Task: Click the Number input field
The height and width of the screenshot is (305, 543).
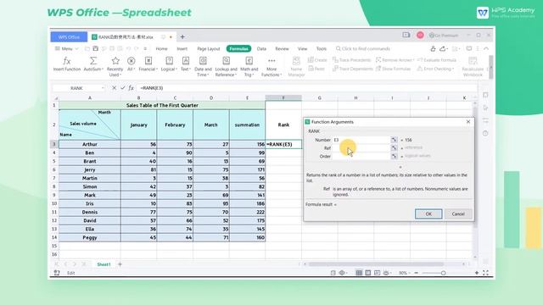Action: pos(361,140)
